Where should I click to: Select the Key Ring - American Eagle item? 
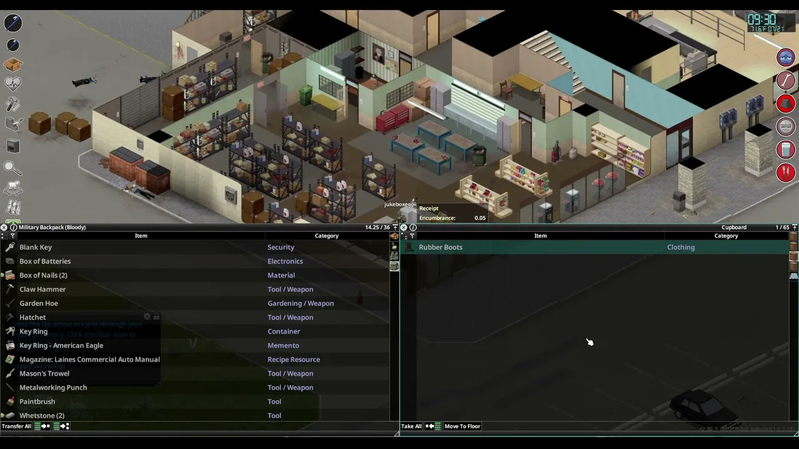coord(195,345)
